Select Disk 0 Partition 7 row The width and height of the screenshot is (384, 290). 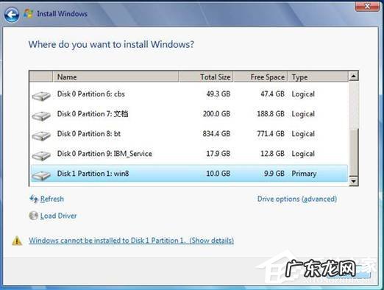point(189,114)
